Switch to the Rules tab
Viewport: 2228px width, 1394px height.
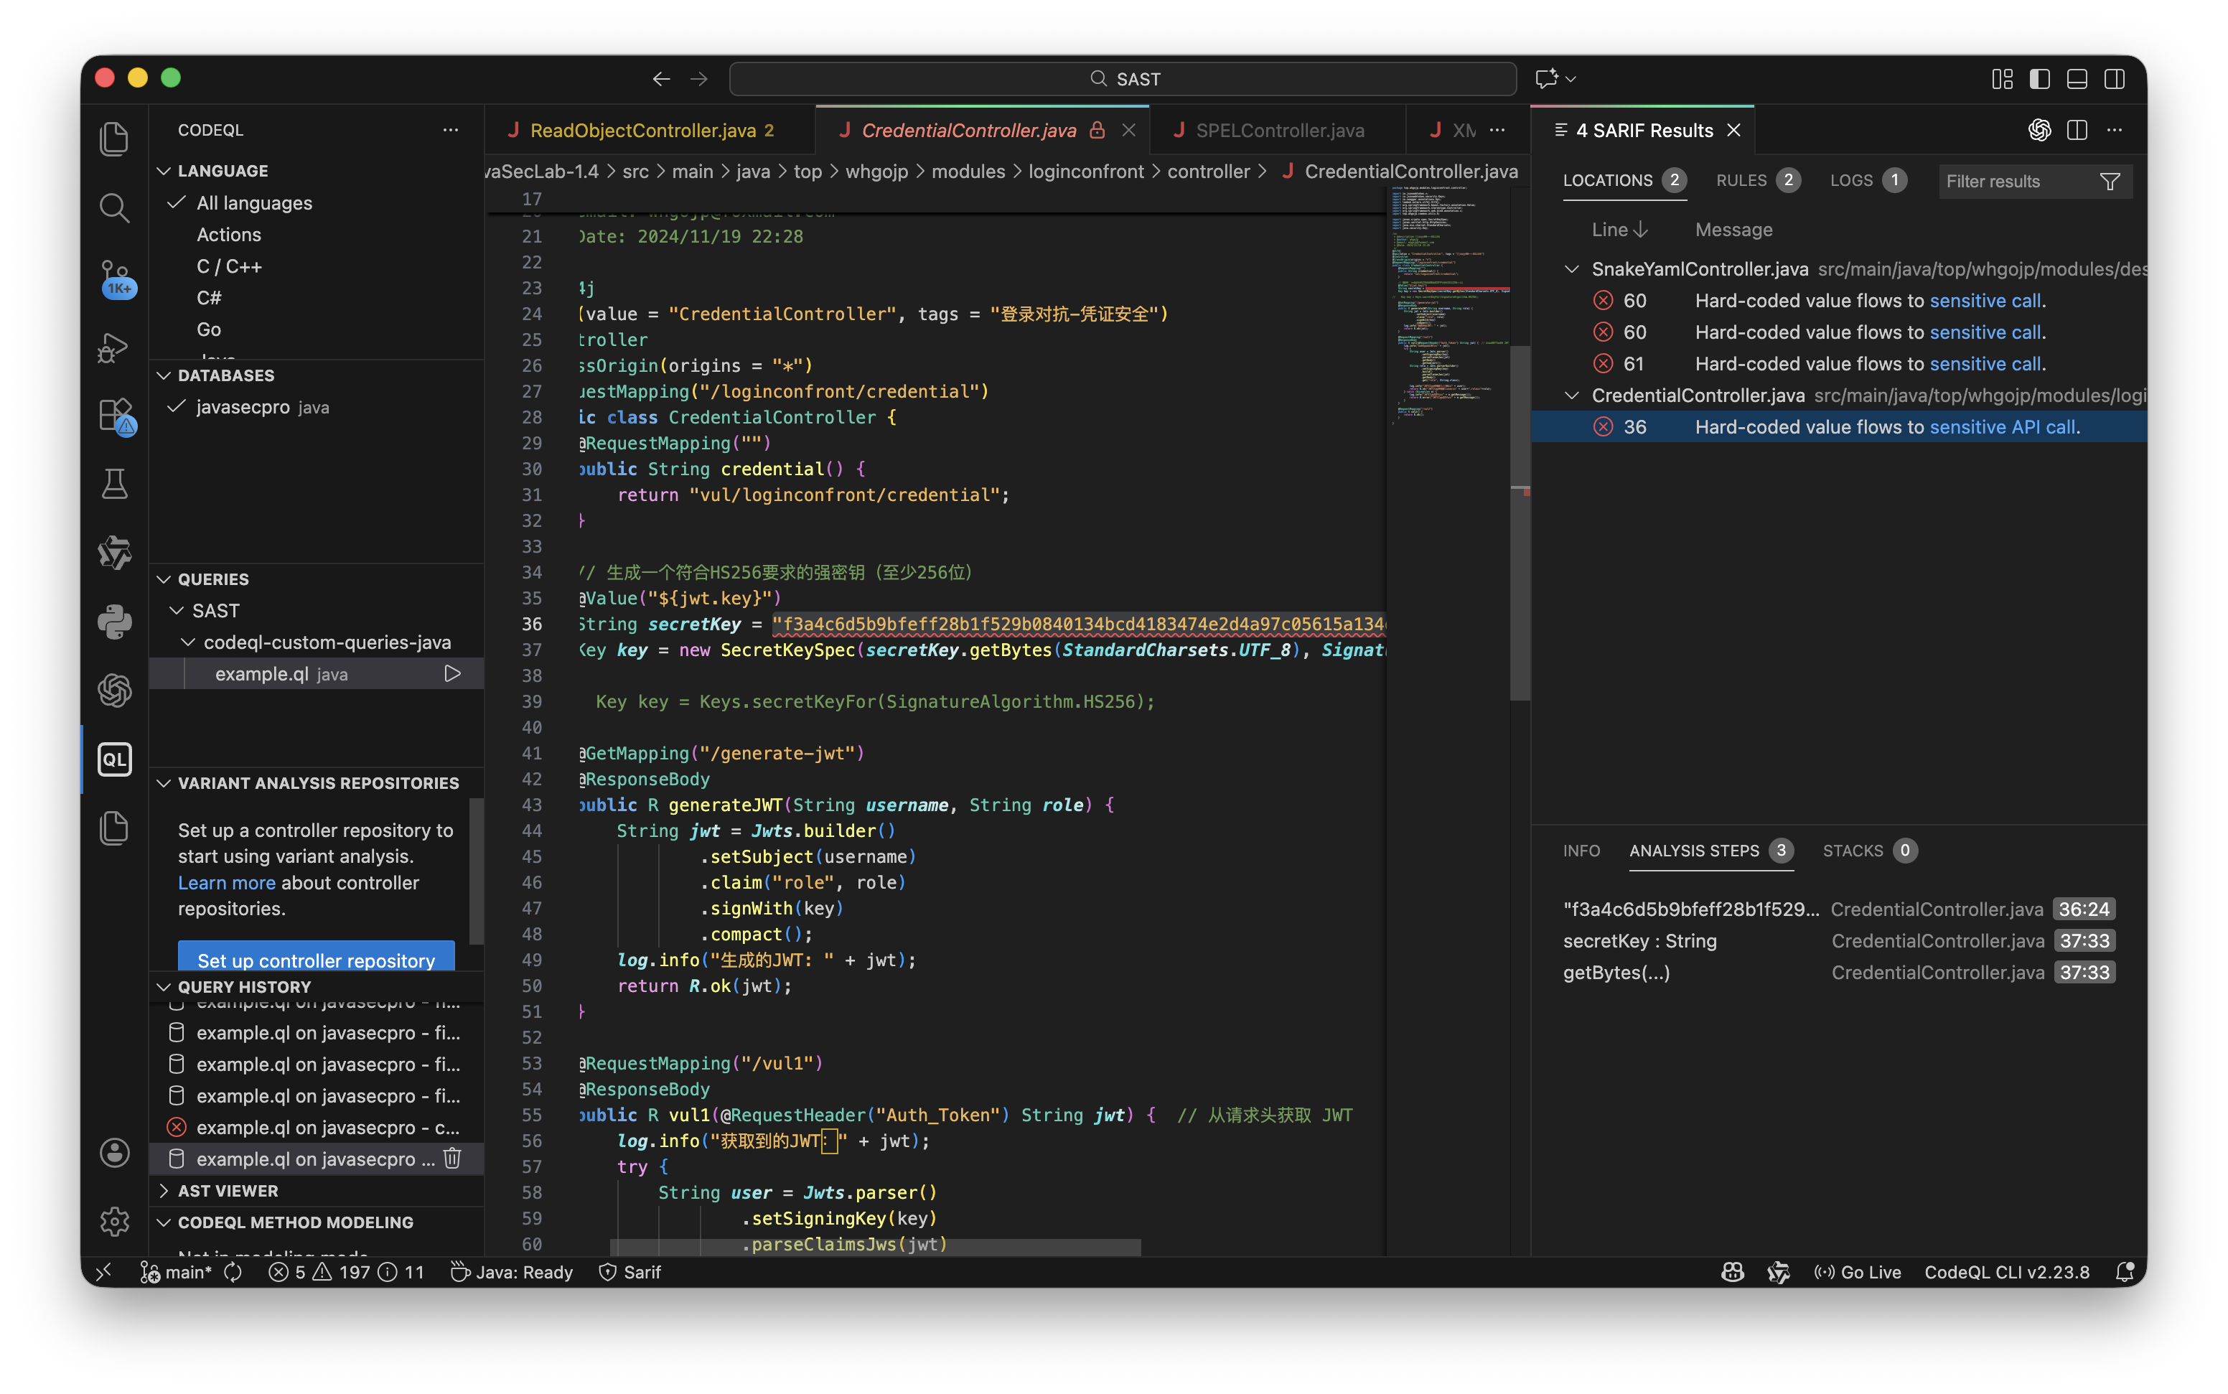pos(1741,181)
